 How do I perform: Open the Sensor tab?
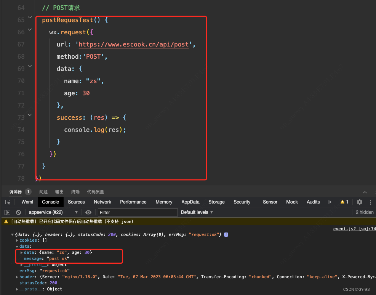[270, 202]
